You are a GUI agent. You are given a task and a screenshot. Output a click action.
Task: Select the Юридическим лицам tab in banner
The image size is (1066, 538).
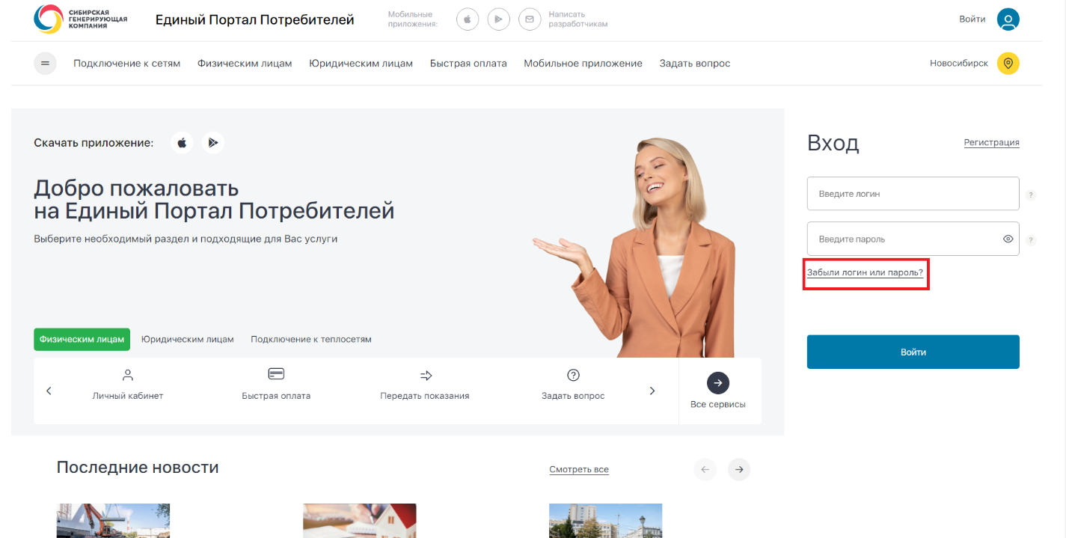188,340
